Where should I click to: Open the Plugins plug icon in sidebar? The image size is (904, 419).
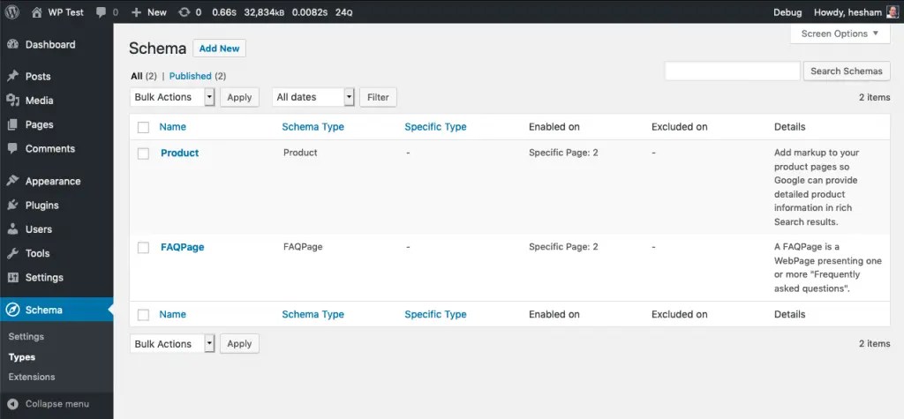pos(12,206)
